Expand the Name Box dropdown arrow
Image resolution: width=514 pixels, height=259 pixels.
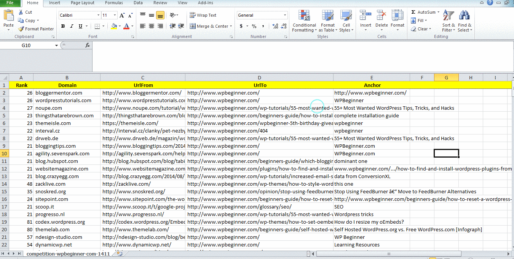[56, 45]
